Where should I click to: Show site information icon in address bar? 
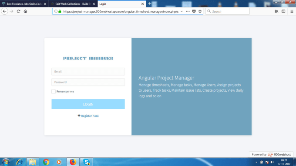click(x=56, y=11)
